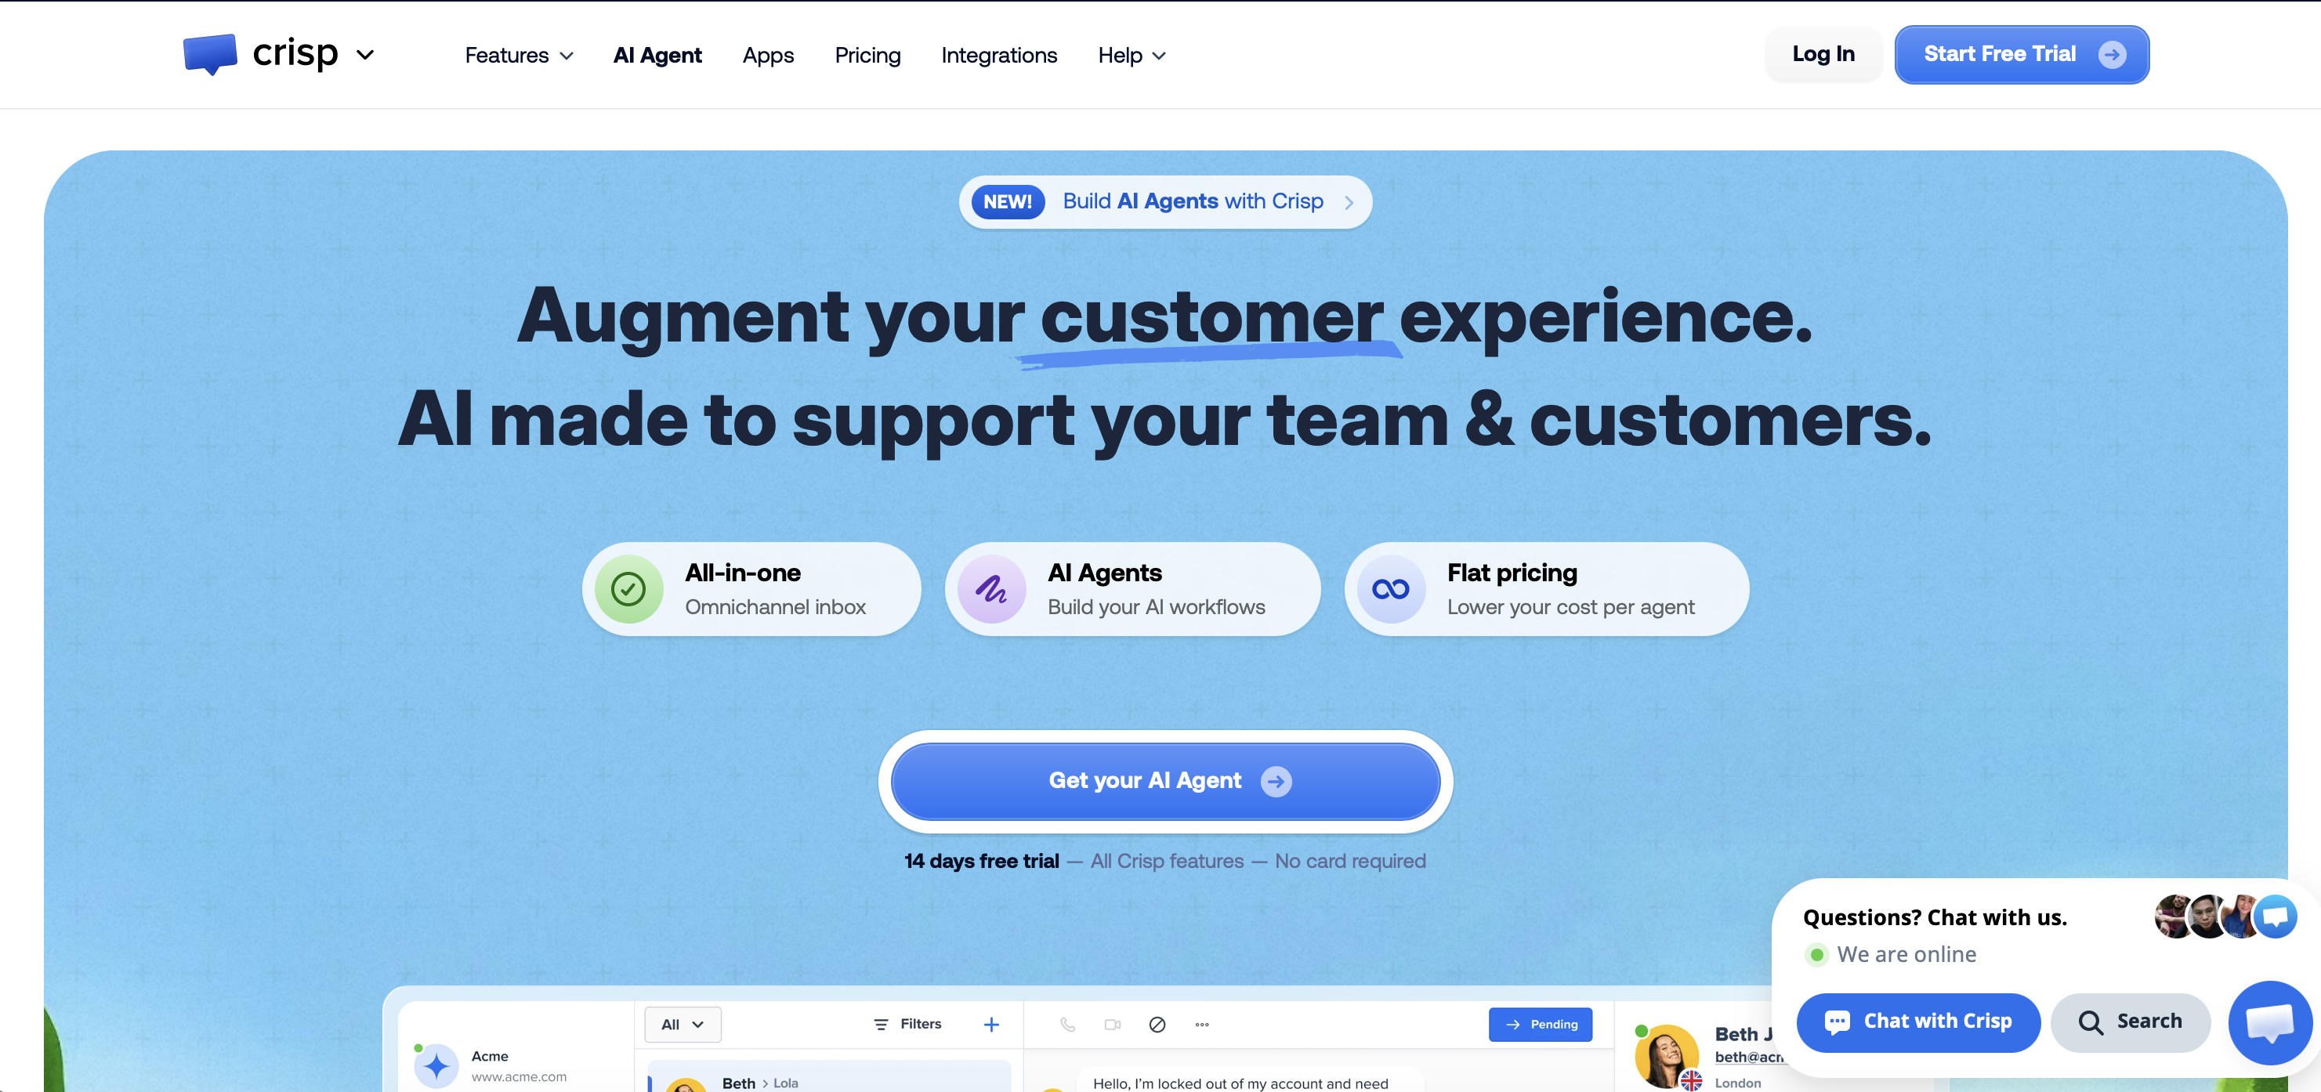Image resolution: width=2321 pixels, height=1092 pixels.
Task: Click blue Crisp avatar in chat widget
Action: (x=2275, y=917)
